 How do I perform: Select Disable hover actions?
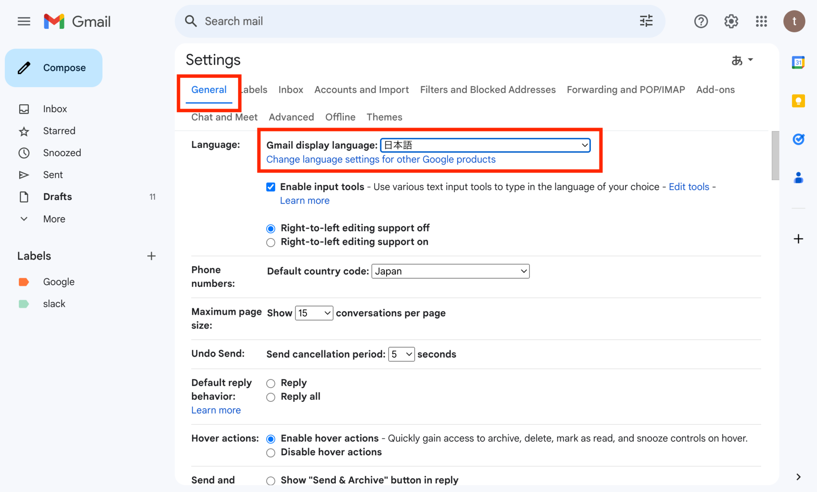click(270, 452)
